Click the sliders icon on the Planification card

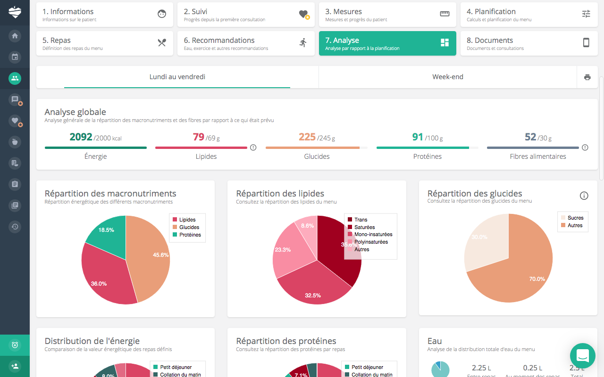point(586,14)
